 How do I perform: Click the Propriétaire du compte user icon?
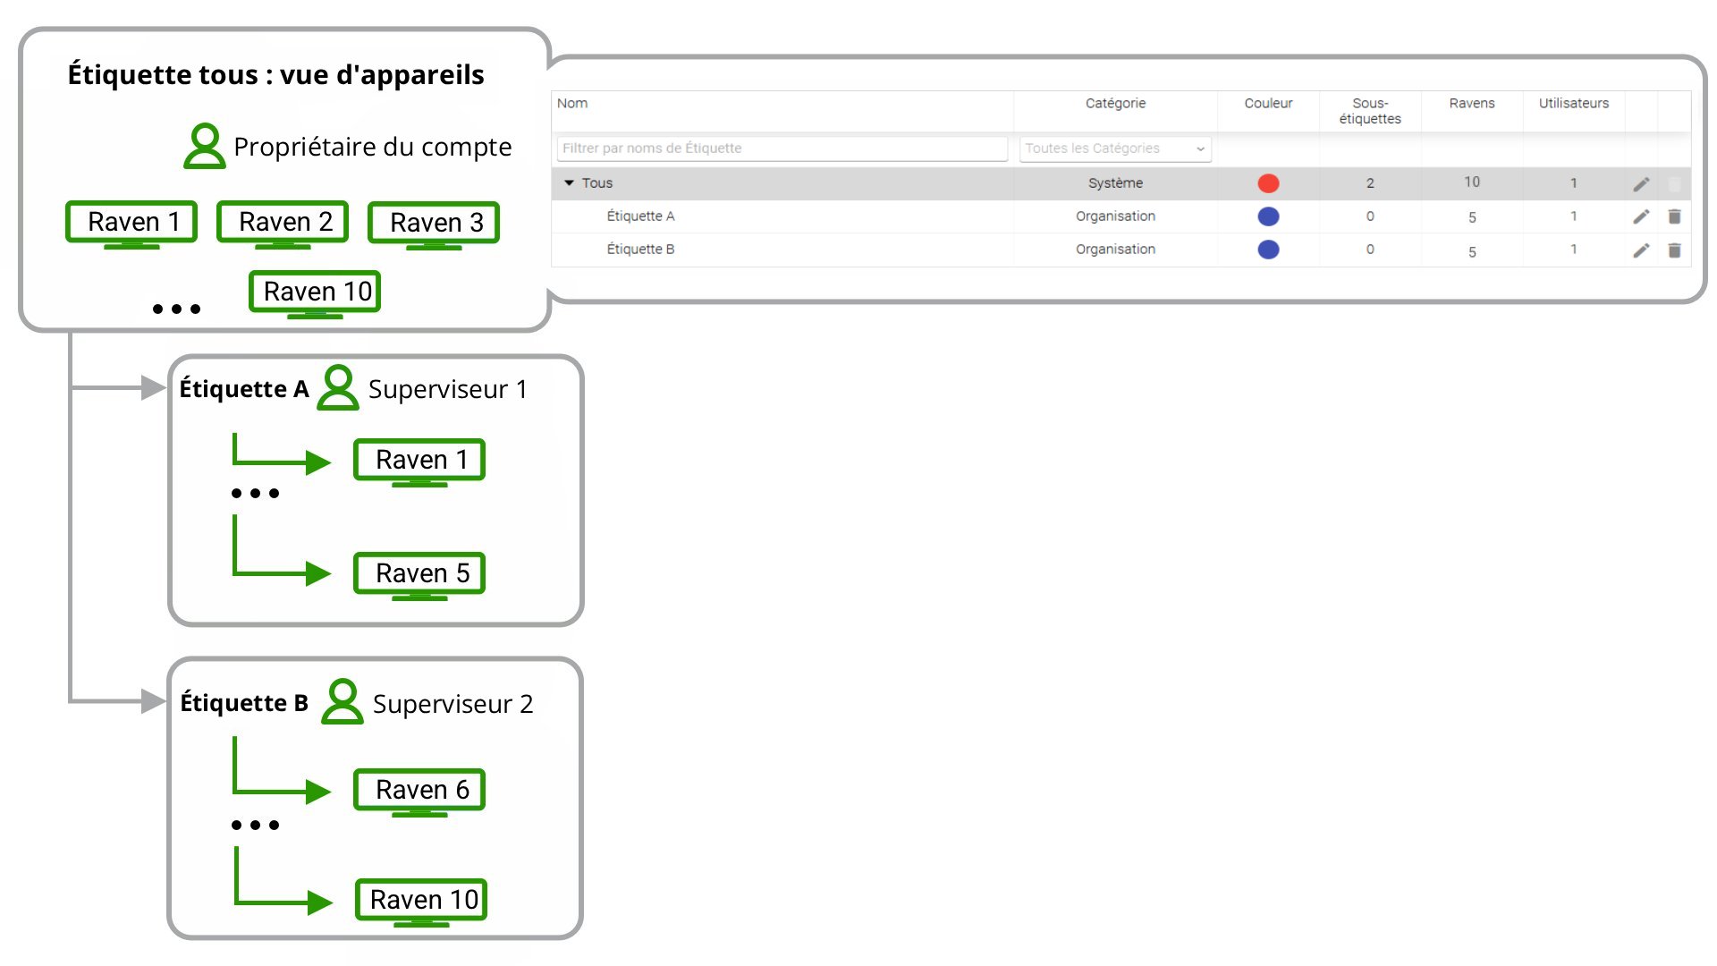[x=205, y=146]
